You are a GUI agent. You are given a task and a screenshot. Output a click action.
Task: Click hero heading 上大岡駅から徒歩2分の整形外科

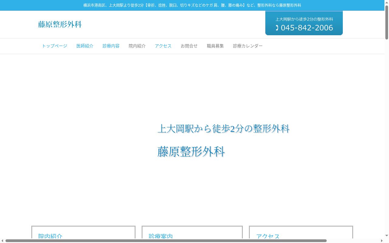223,128
